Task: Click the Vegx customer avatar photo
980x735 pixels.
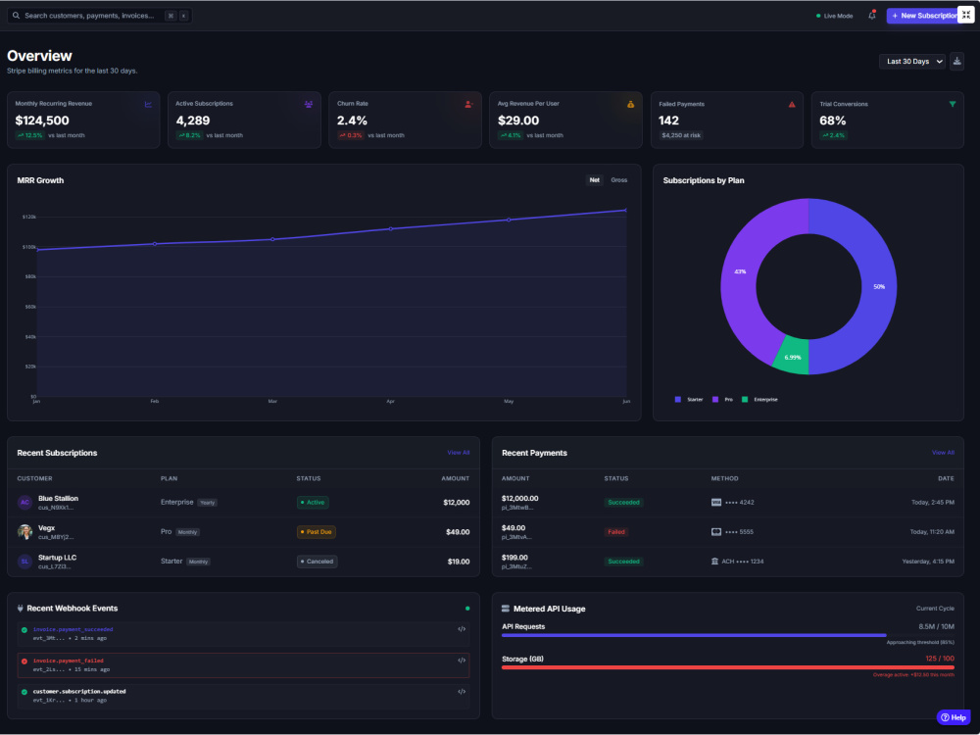Action: click(24, 532)
